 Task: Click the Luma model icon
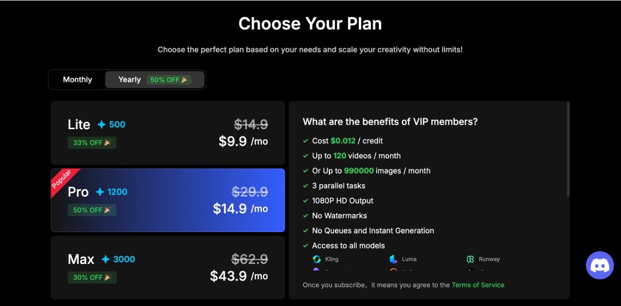click(393, 259)
